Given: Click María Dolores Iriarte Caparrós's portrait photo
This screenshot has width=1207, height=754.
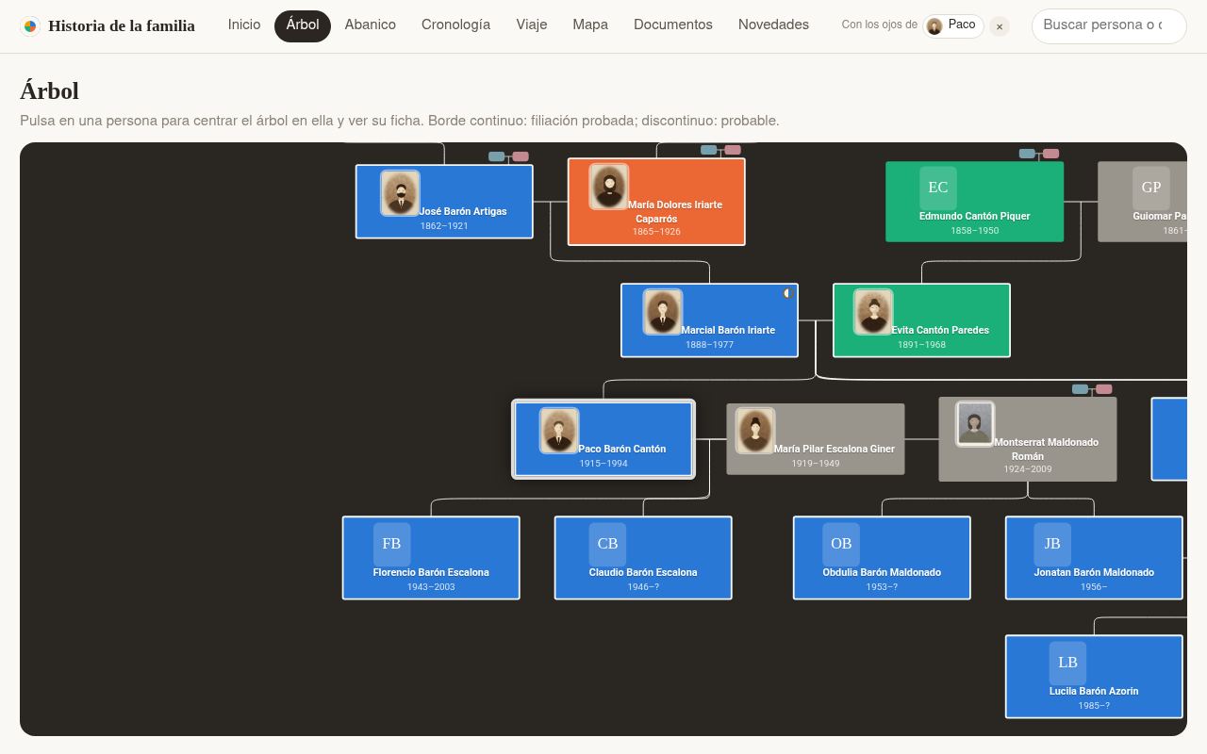Looking at the screenshot, I should 609,187.
